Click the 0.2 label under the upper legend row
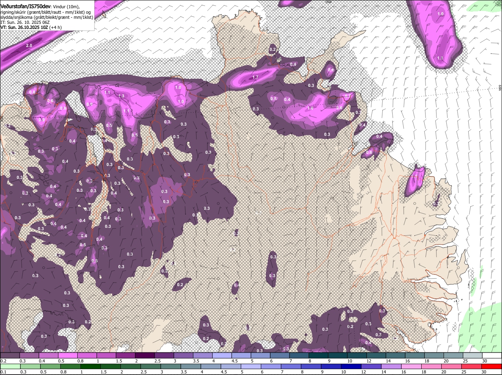This screenshot has width=502, height=375. 4,361
